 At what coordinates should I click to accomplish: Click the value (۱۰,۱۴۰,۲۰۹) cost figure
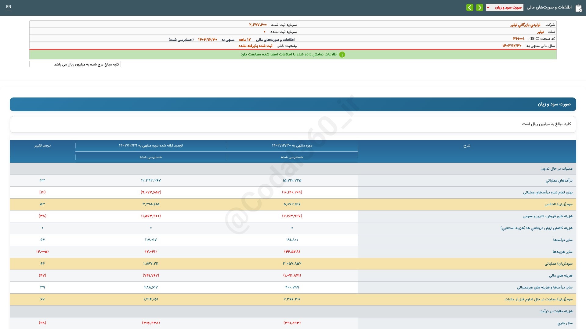[292, 192]
